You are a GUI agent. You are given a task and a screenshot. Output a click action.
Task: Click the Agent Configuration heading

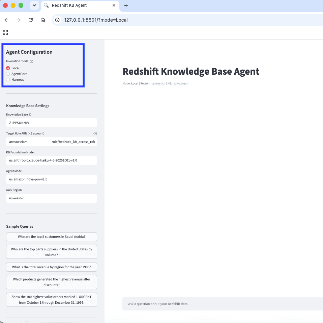[x=29, y=52]
